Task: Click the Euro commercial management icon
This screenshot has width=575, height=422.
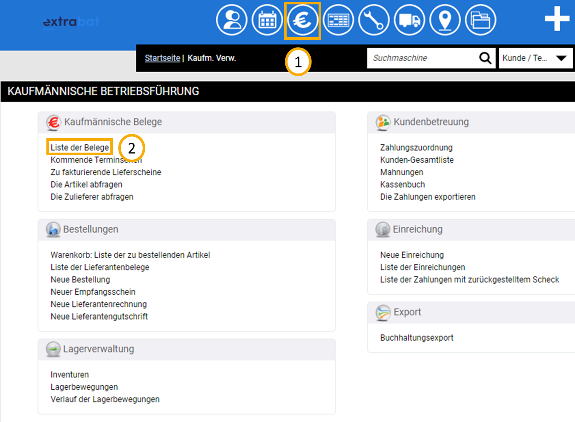Action: (x=302, y=20)
